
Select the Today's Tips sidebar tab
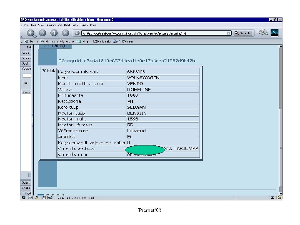pyautogui.click(x=26, y=192)
